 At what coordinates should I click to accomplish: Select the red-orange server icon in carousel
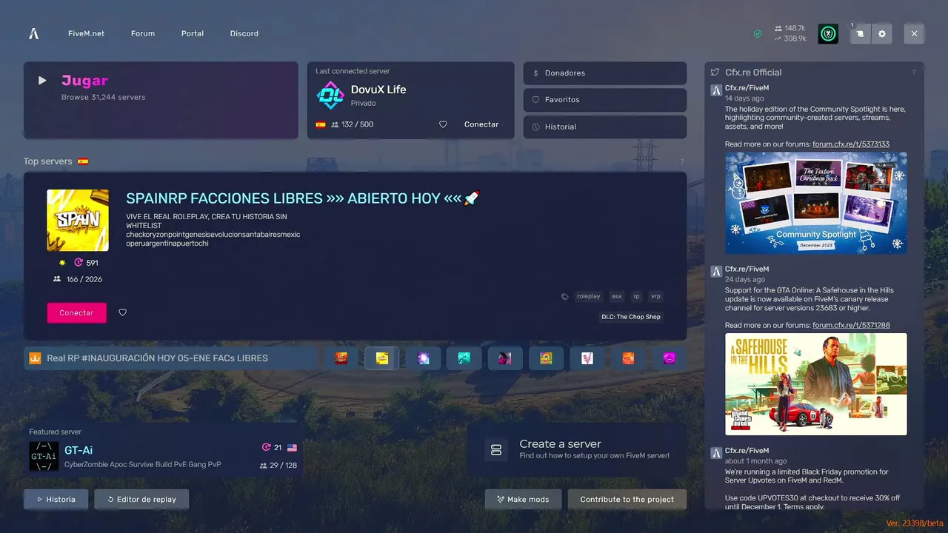point(341,358)
